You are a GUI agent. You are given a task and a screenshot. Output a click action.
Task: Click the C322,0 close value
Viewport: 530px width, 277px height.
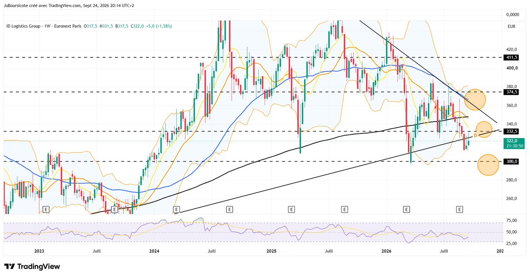click(x=137, y=26)
